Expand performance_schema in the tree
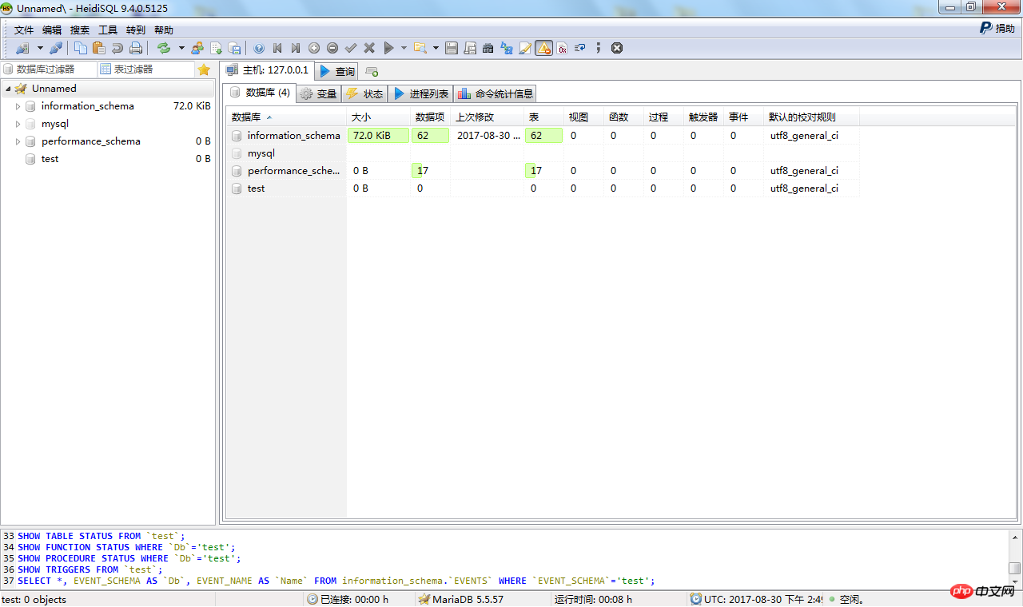Image resolution: width=1023 pixels, height=607 pixels. [18, 141]
